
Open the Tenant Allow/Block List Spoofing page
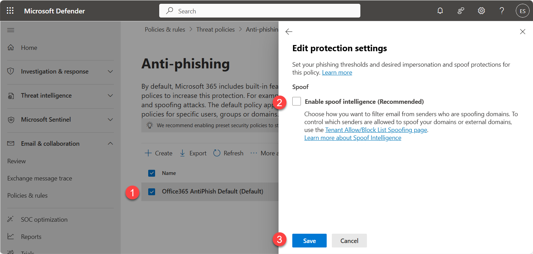(x=376, y=130)
